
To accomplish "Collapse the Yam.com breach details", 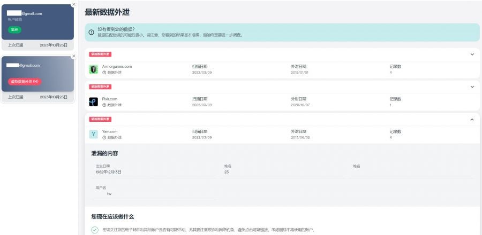I will click(x=472, y=119).
